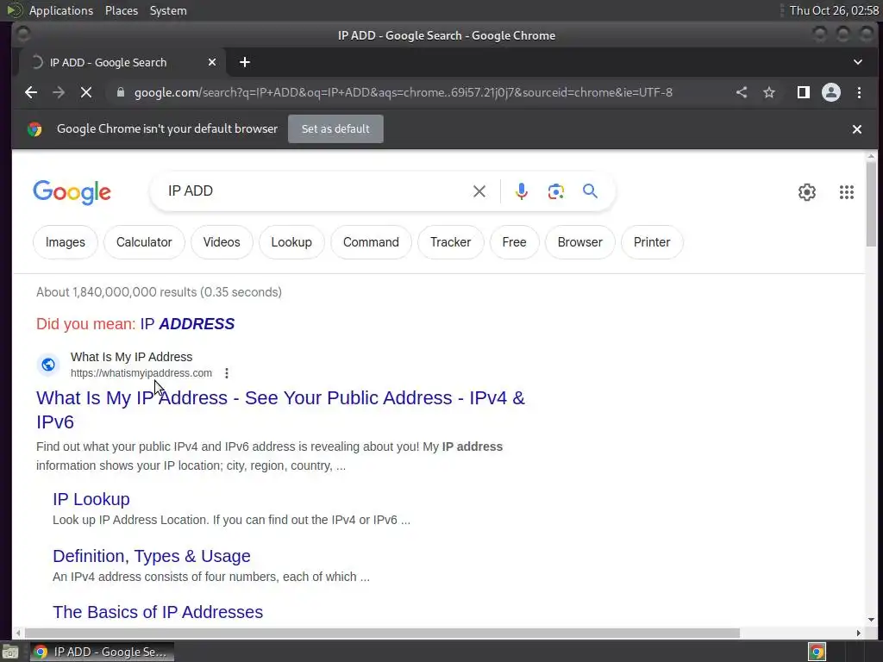Click the Google logo

click(72, 192)
